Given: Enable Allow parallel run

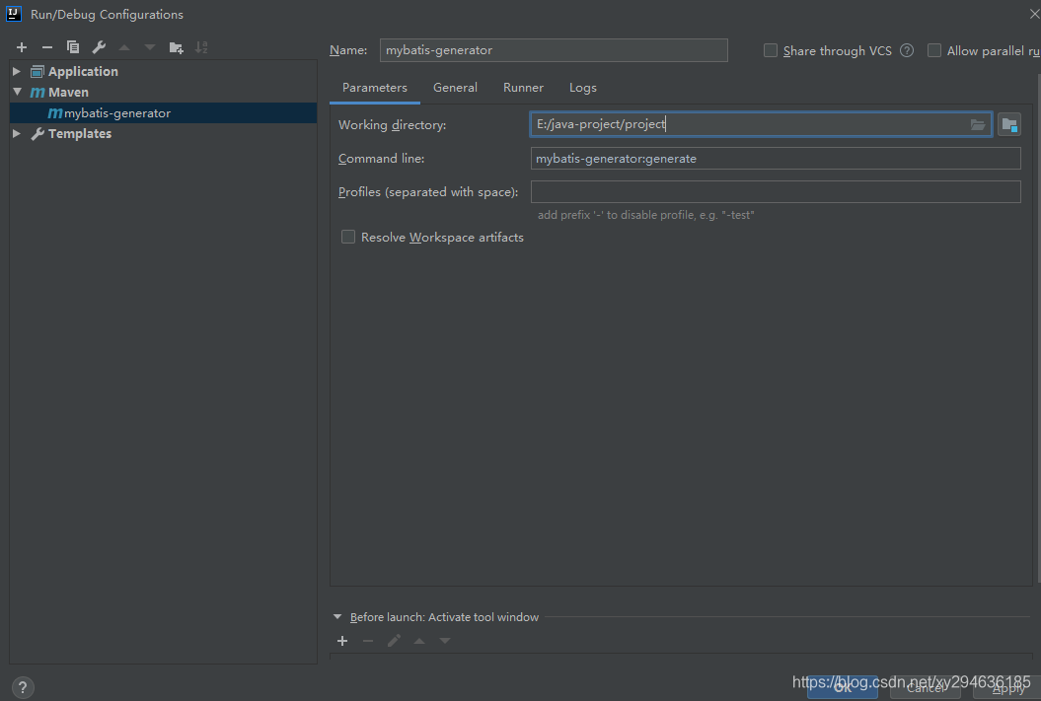Looking at the screenshot, I should pos(933,50).
